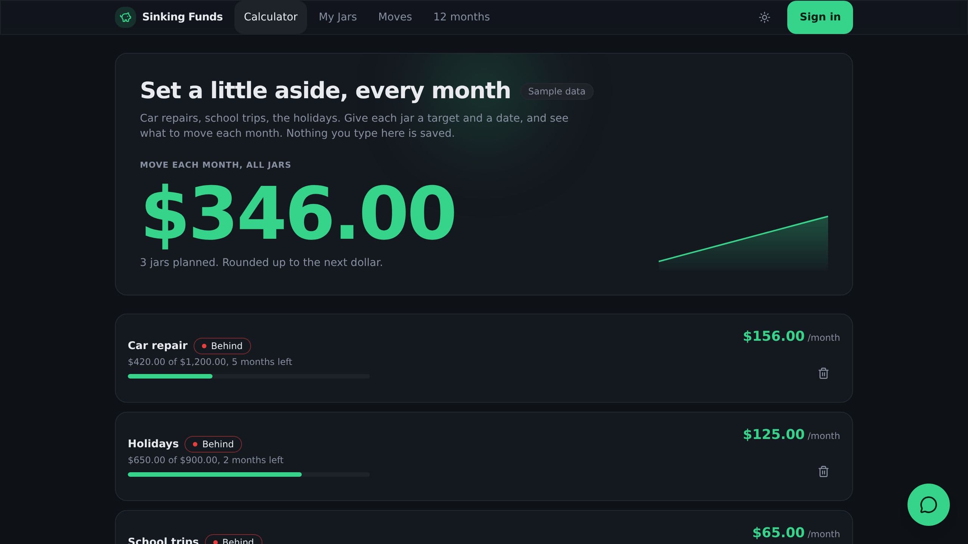
Task: Select the Car repair jar title
Action: [158, 346]
